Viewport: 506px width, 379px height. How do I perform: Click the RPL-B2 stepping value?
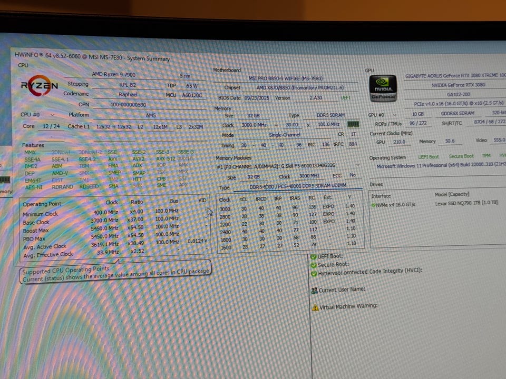(x=128, y=85)
